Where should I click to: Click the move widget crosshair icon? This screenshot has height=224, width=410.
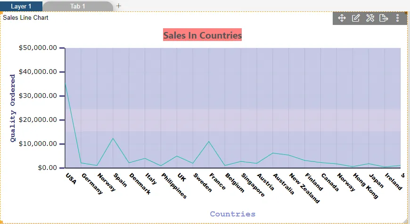pyautogui.click(x=342, y=18)
